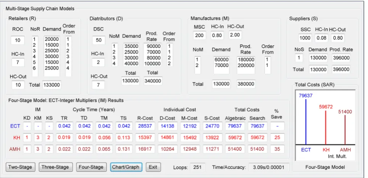Click the Retailers HC-In field showing 7
Screen dimensions: 368x178
point(18,63)
